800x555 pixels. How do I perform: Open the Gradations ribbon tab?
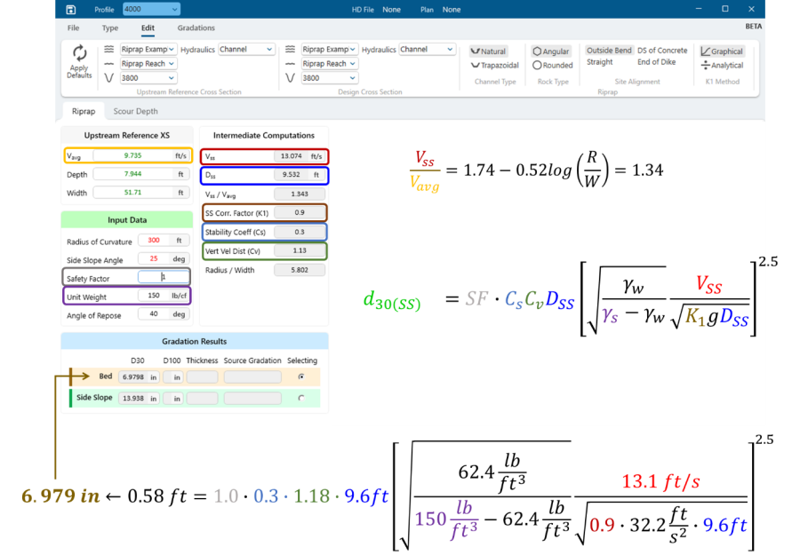[x=196, y=28]
